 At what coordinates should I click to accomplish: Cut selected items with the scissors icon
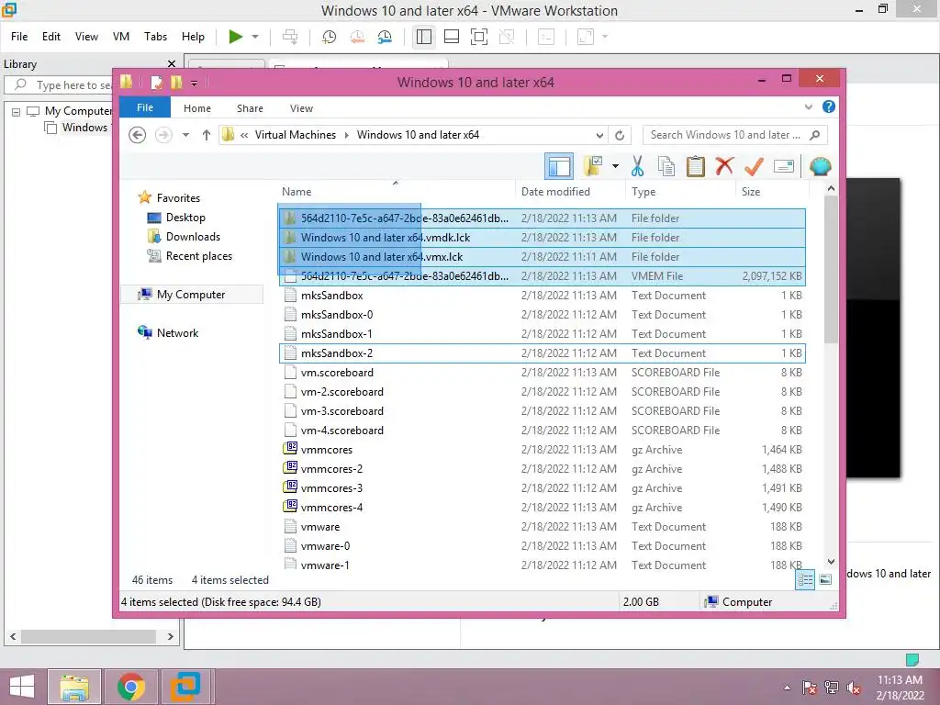pyautogui.click(x=637, y=166)
